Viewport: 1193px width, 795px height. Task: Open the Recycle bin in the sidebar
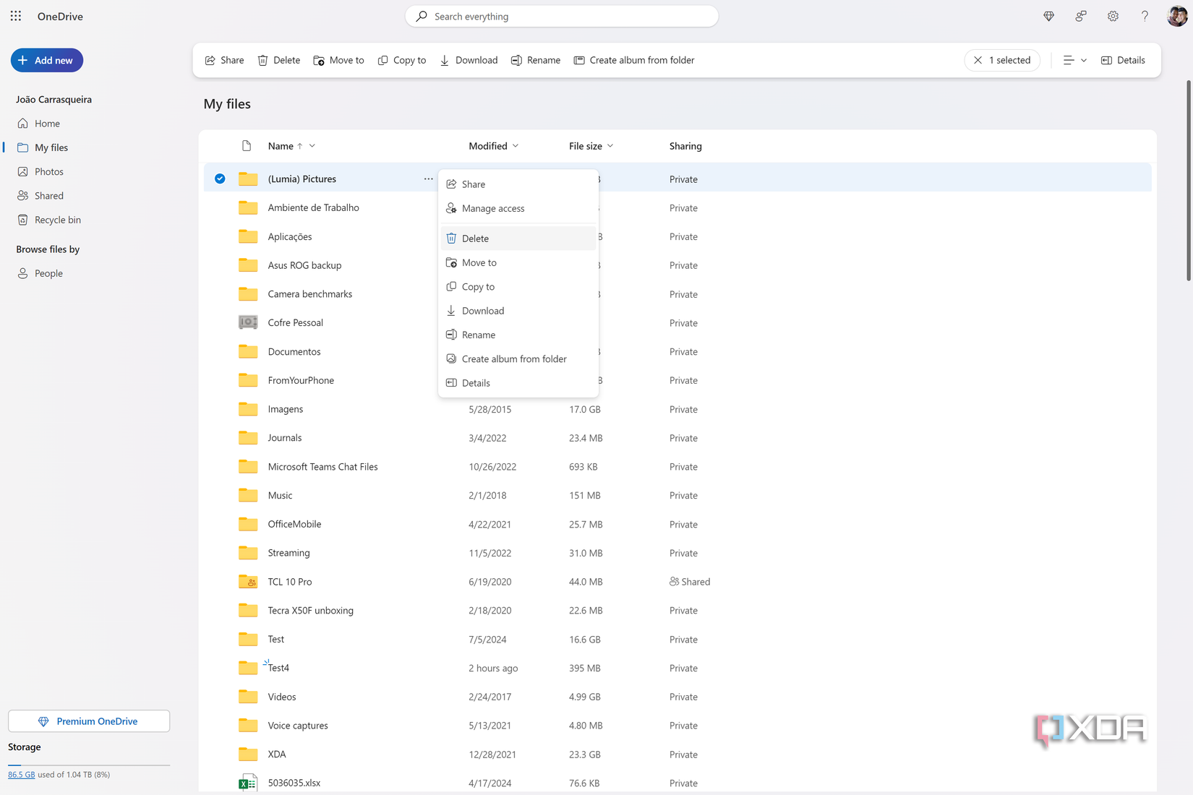[x=56, y=220]
